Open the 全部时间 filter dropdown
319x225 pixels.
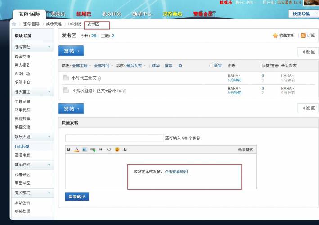103,66
